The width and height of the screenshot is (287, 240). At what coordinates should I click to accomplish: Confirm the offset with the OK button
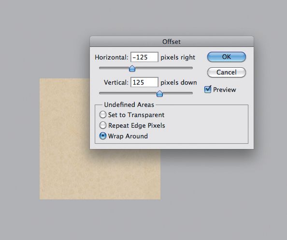pyautogui.click(x=227, y=57)
